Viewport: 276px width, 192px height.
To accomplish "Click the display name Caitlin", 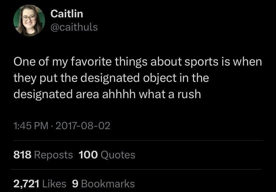I will pyautogui.click(x=67, y=14).
